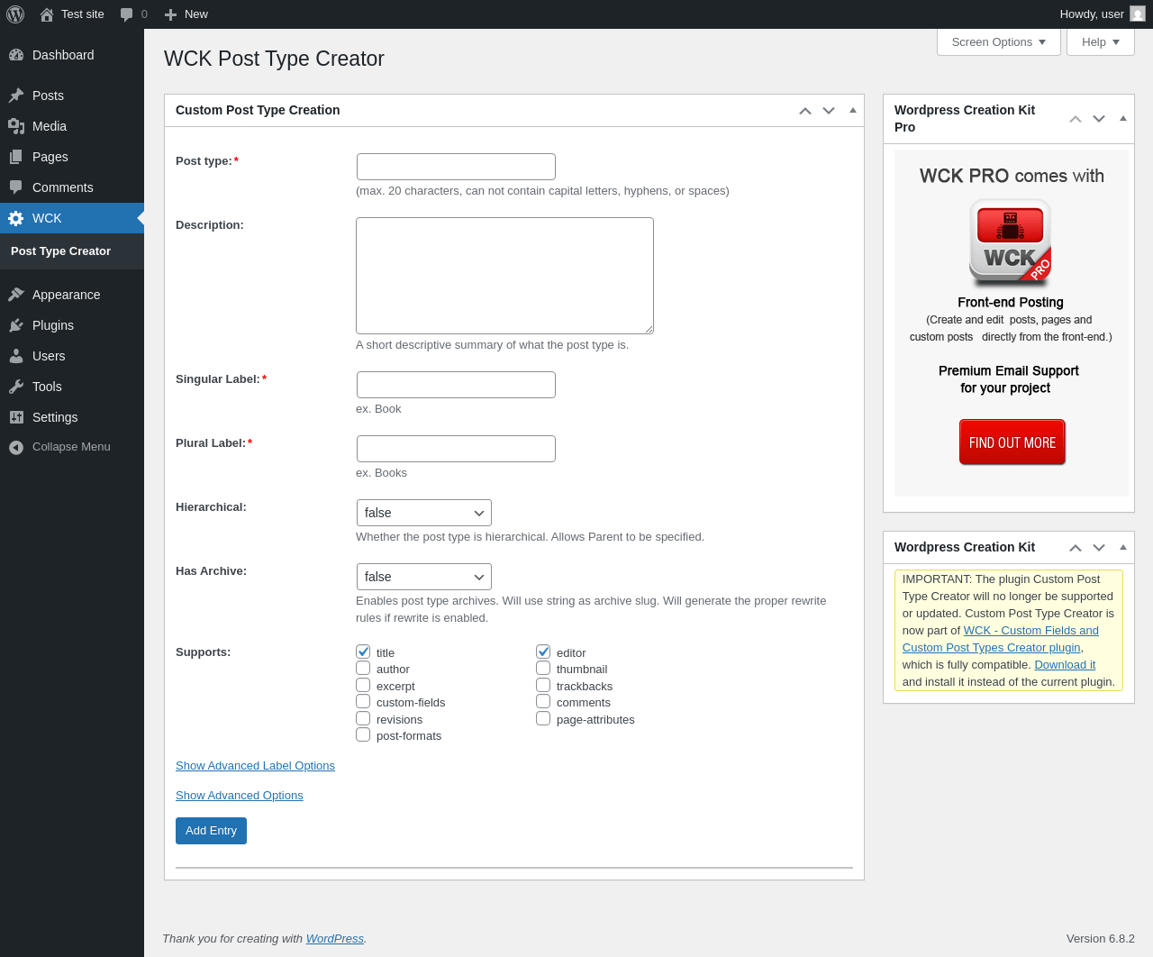The width and height of the screenshot is (1153, 957).
Task: Move Wordpress Creation Kit Pro box down
Action: 1099,119
